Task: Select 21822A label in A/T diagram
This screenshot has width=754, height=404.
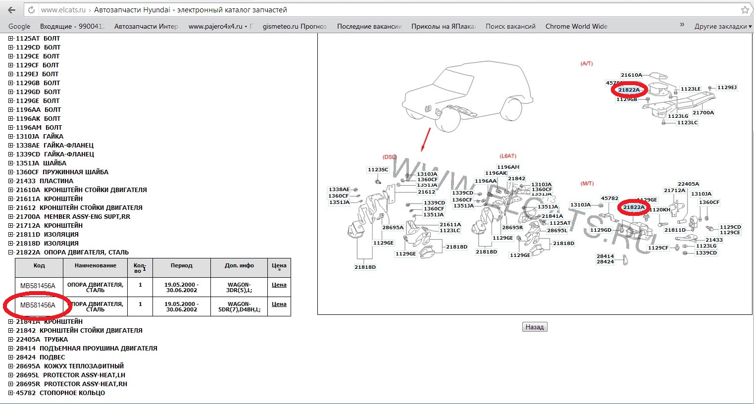Action: click(629, 90)
